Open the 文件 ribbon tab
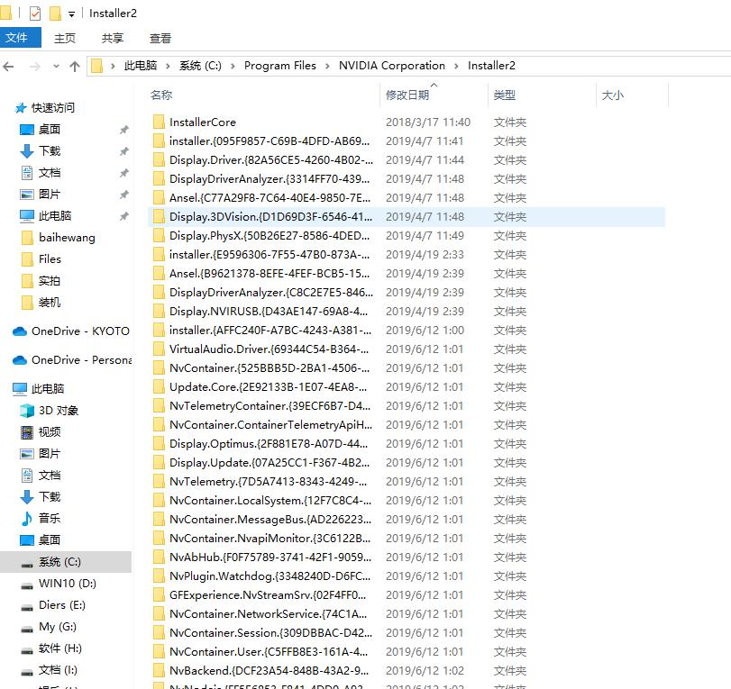Viewport: 731px width, 689px height. click(19, 38)
